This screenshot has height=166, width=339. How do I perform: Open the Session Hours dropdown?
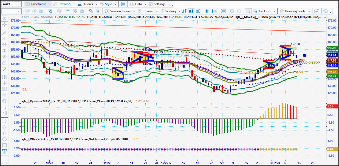[x=120, y=11]
